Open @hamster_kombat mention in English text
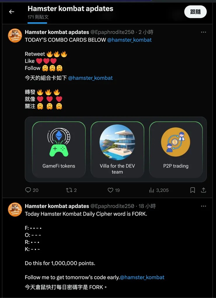 [129, 40]
